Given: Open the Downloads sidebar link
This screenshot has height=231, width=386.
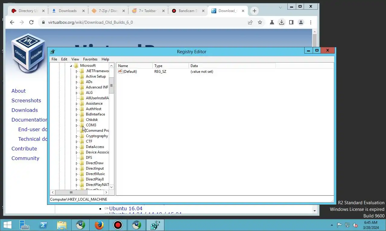Looking at the screenshot, I should [25, 110].
